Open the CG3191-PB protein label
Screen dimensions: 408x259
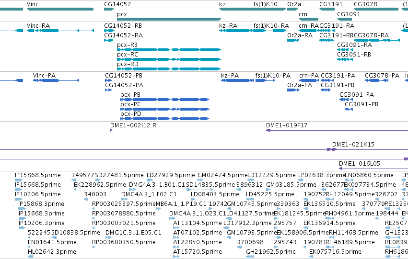(x=338, y=85)
